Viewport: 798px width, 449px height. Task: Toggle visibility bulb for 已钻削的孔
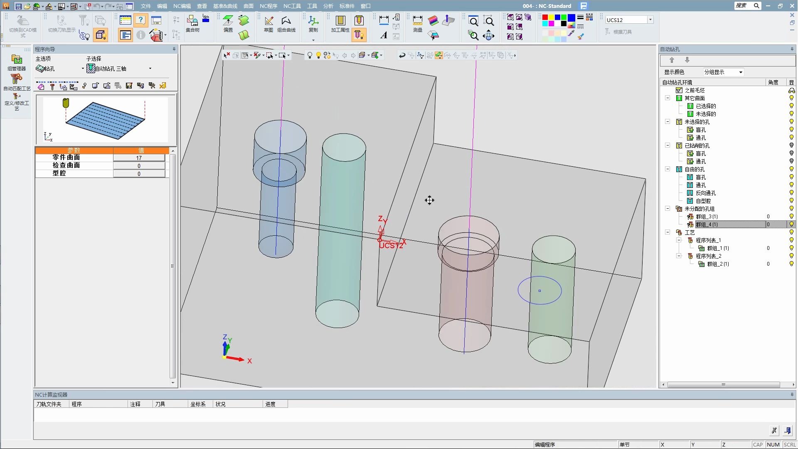[x=791, y=146]
